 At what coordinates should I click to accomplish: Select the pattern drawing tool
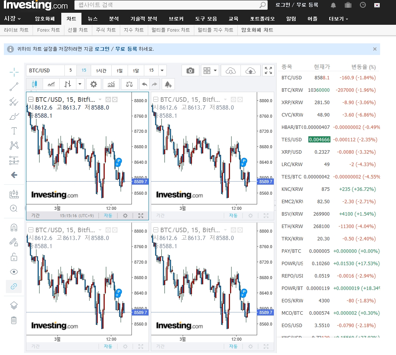coord(14,146)
